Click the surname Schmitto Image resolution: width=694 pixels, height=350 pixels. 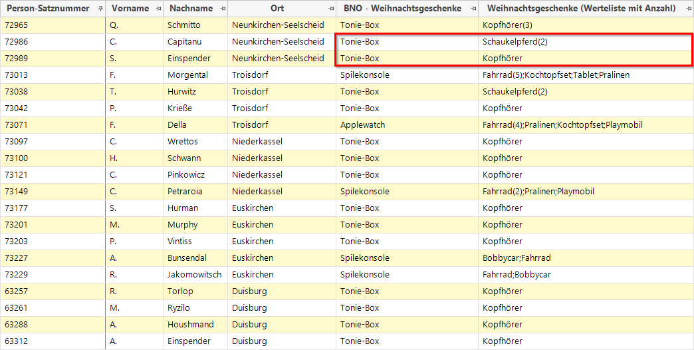click(x=183, y=25)
